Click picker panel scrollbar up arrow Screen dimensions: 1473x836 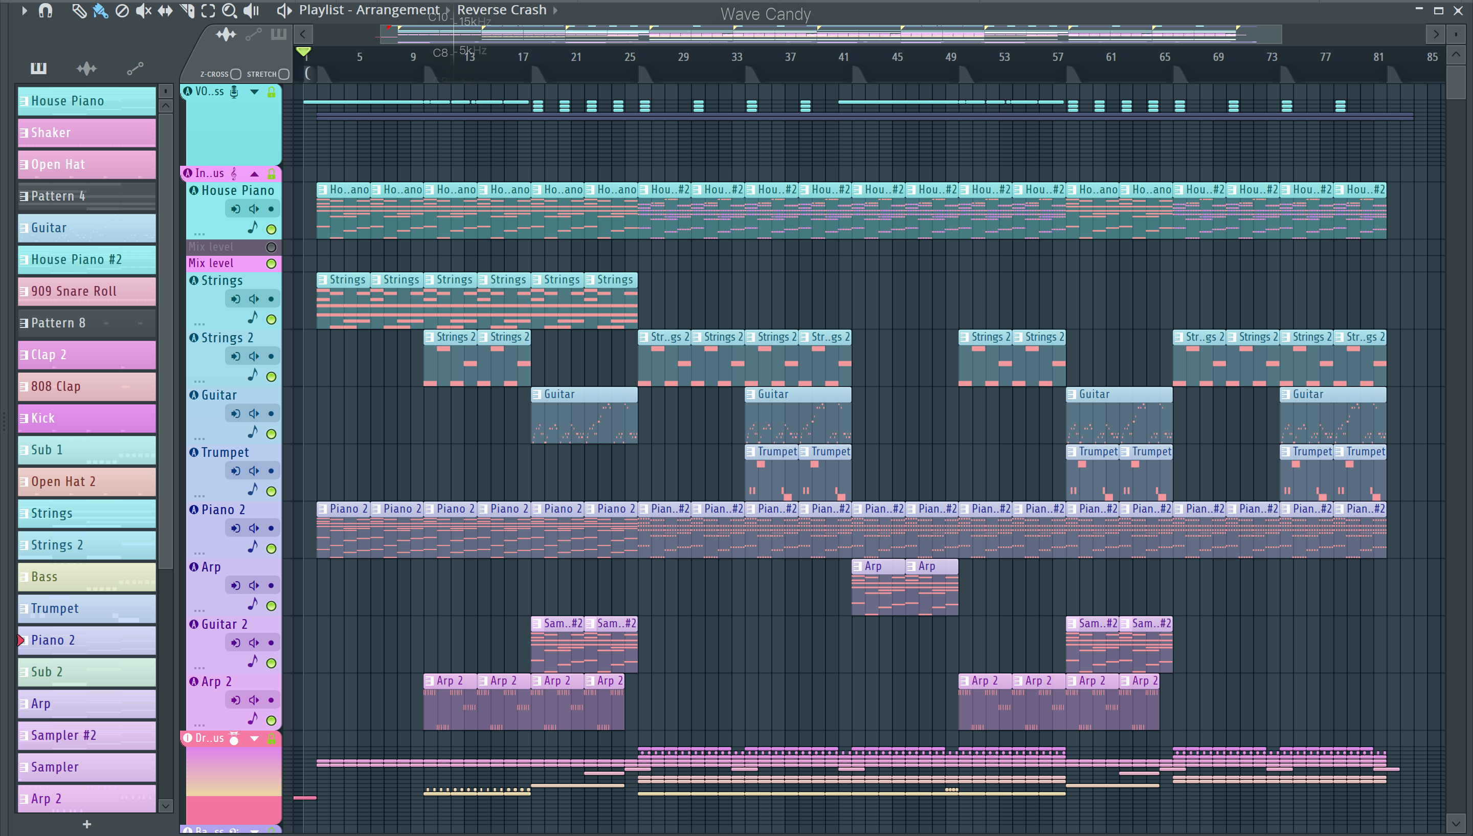pyautogui.click(x=165, y=105)
